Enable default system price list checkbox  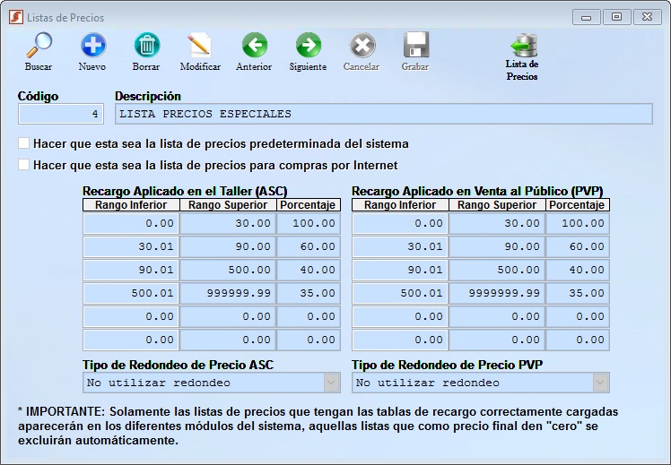coord(24,143)
